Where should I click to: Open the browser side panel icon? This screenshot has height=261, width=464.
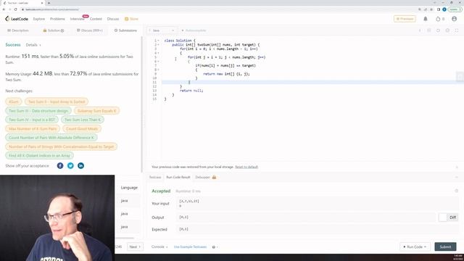[x=439, y=9]
